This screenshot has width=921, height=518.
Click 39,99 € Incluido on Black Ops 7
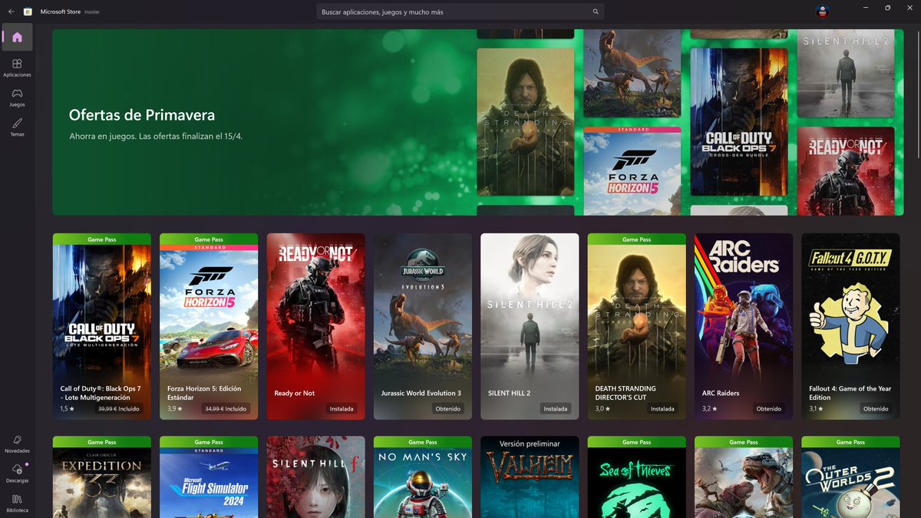118,409
